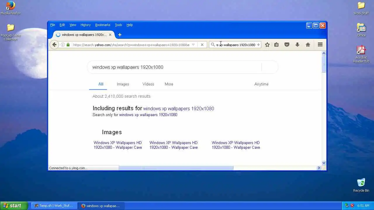Search only for wallapaers 1920x1080 link
This screenshot has height=210, width=374.
tap(148, 115)
